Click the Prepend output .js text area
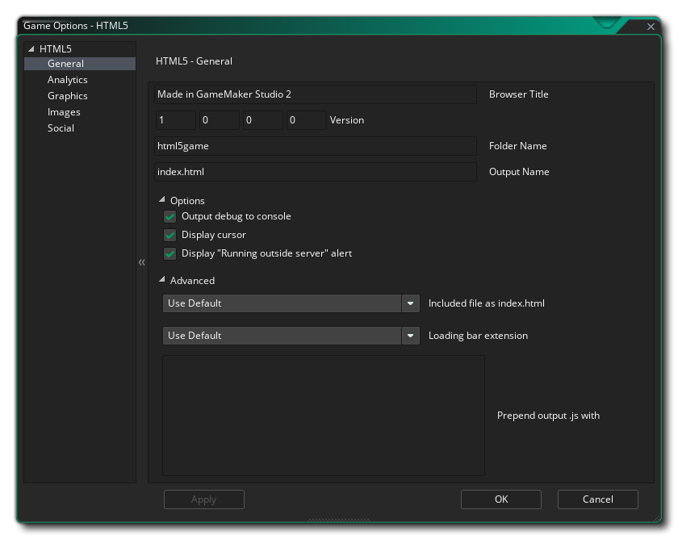Screen dimensions: 678x539 tap(323, 415)
